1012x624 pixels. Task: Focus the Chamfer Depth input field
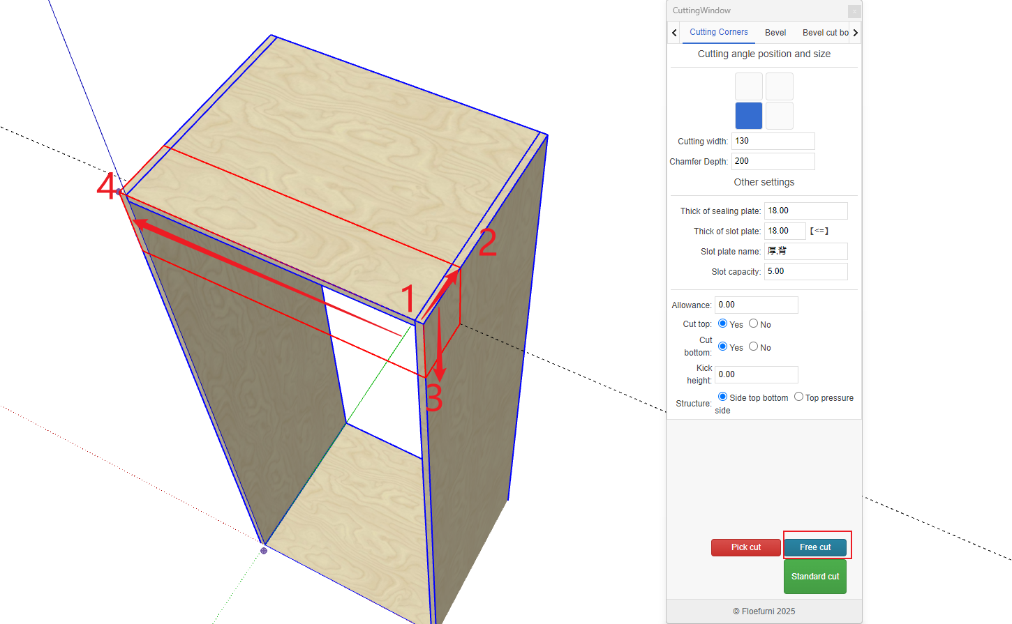pyautogui.click(x=773, y=161)
